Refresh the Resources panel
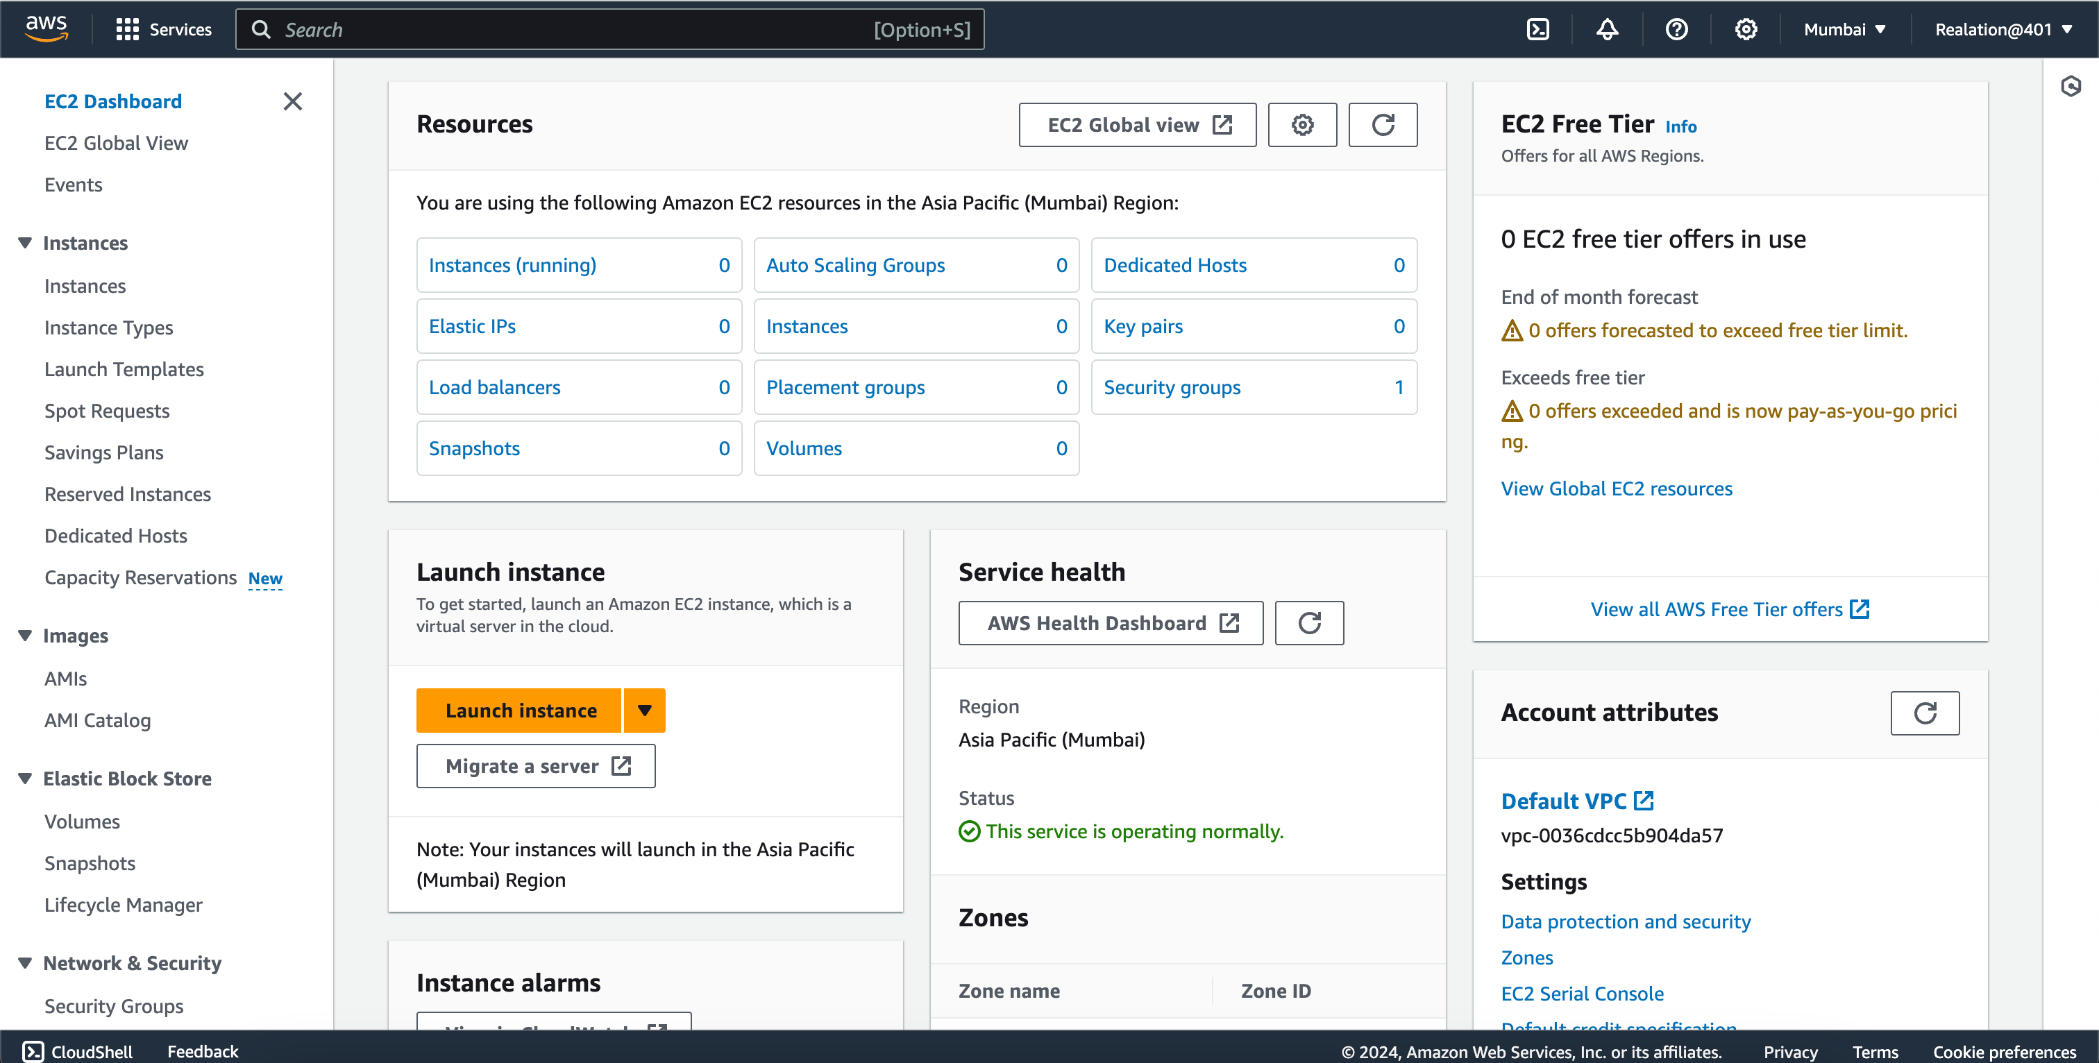 1383,125
